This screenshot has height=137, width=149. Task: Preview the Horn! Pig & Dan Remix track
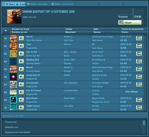21,38
